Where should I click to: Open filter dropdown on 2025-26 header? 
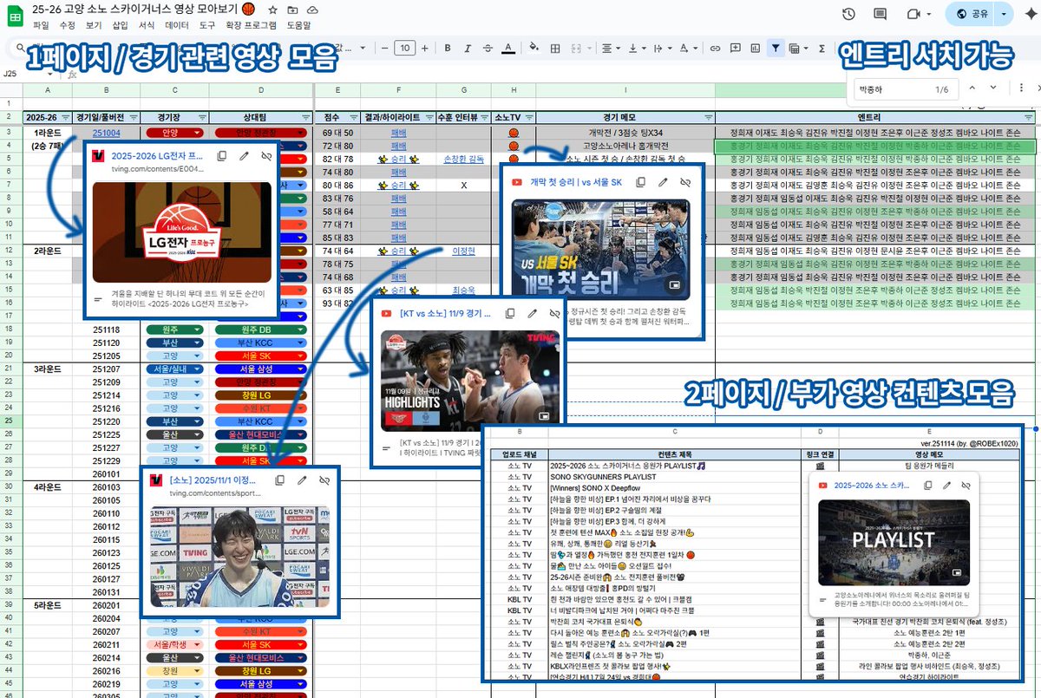(66, 117)
